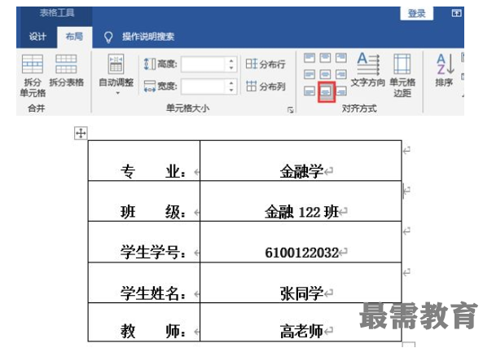Decrease the column width with the down stepper
The height and width of the screenshot is (348, 483).
pyautogui.click(x=231, y=90)
